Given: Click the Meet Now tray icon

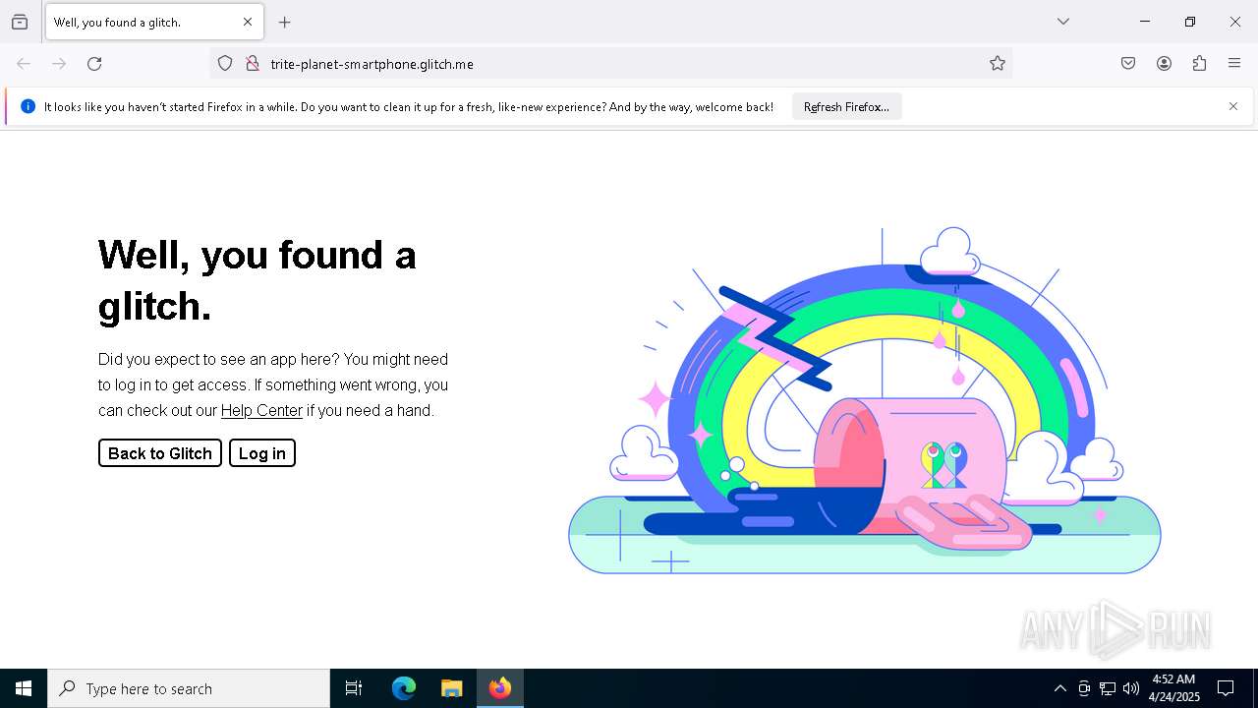Looking at the screenshot, I should pos(1084,688).
